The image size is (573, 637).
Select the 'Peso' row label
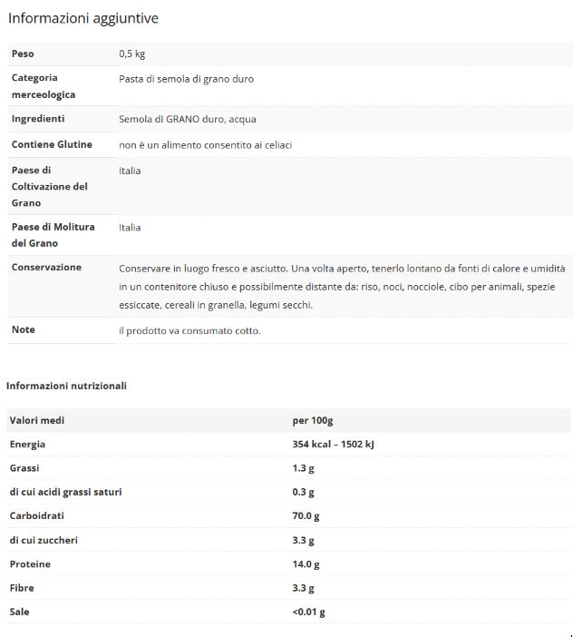23,54
